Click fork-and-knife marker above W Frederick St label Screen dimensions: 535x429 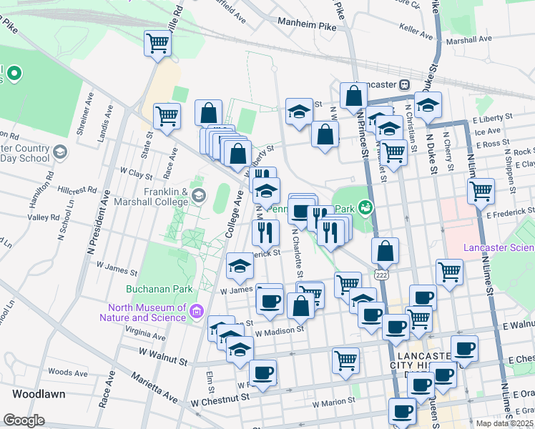pyautogui.click(x=266, y=233)
